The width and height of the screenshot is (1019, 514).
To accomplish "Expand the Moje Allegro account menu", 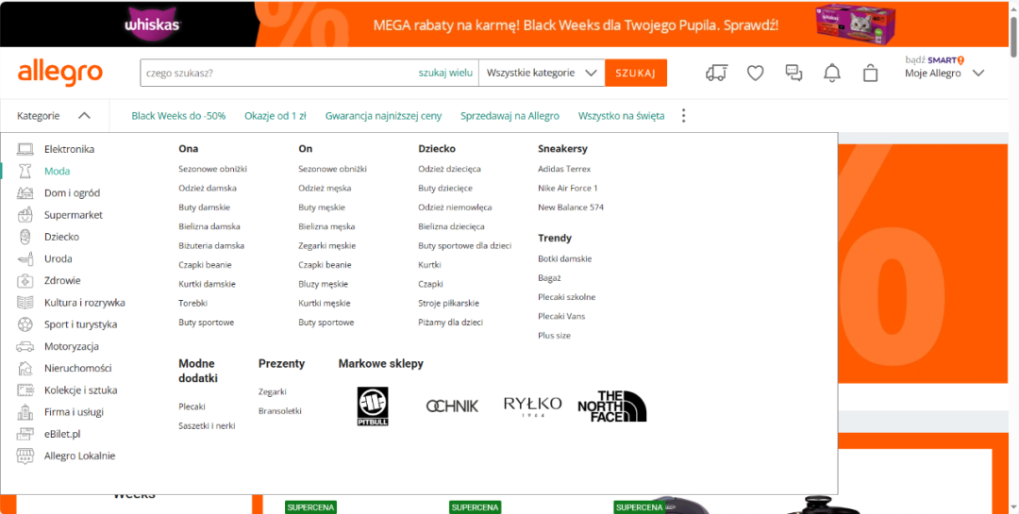I will (944, 73).
